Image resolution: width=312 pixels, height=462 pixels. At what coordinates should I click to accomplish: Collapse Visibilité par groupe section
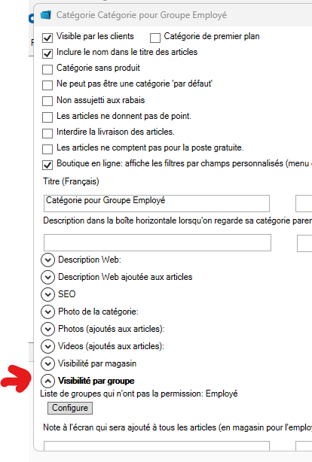[x=47, y=381]
